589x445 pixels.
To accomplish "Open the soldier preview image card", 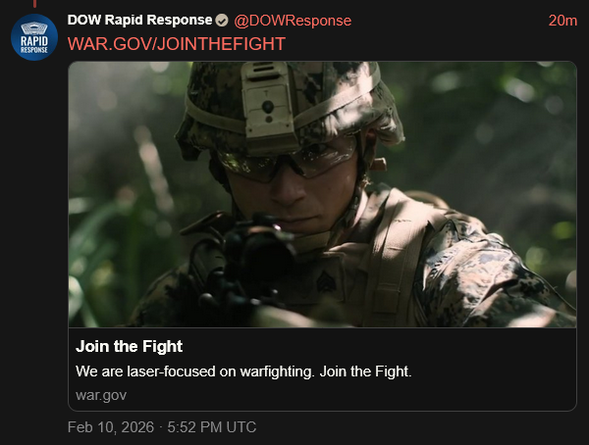I will [322, 194].
